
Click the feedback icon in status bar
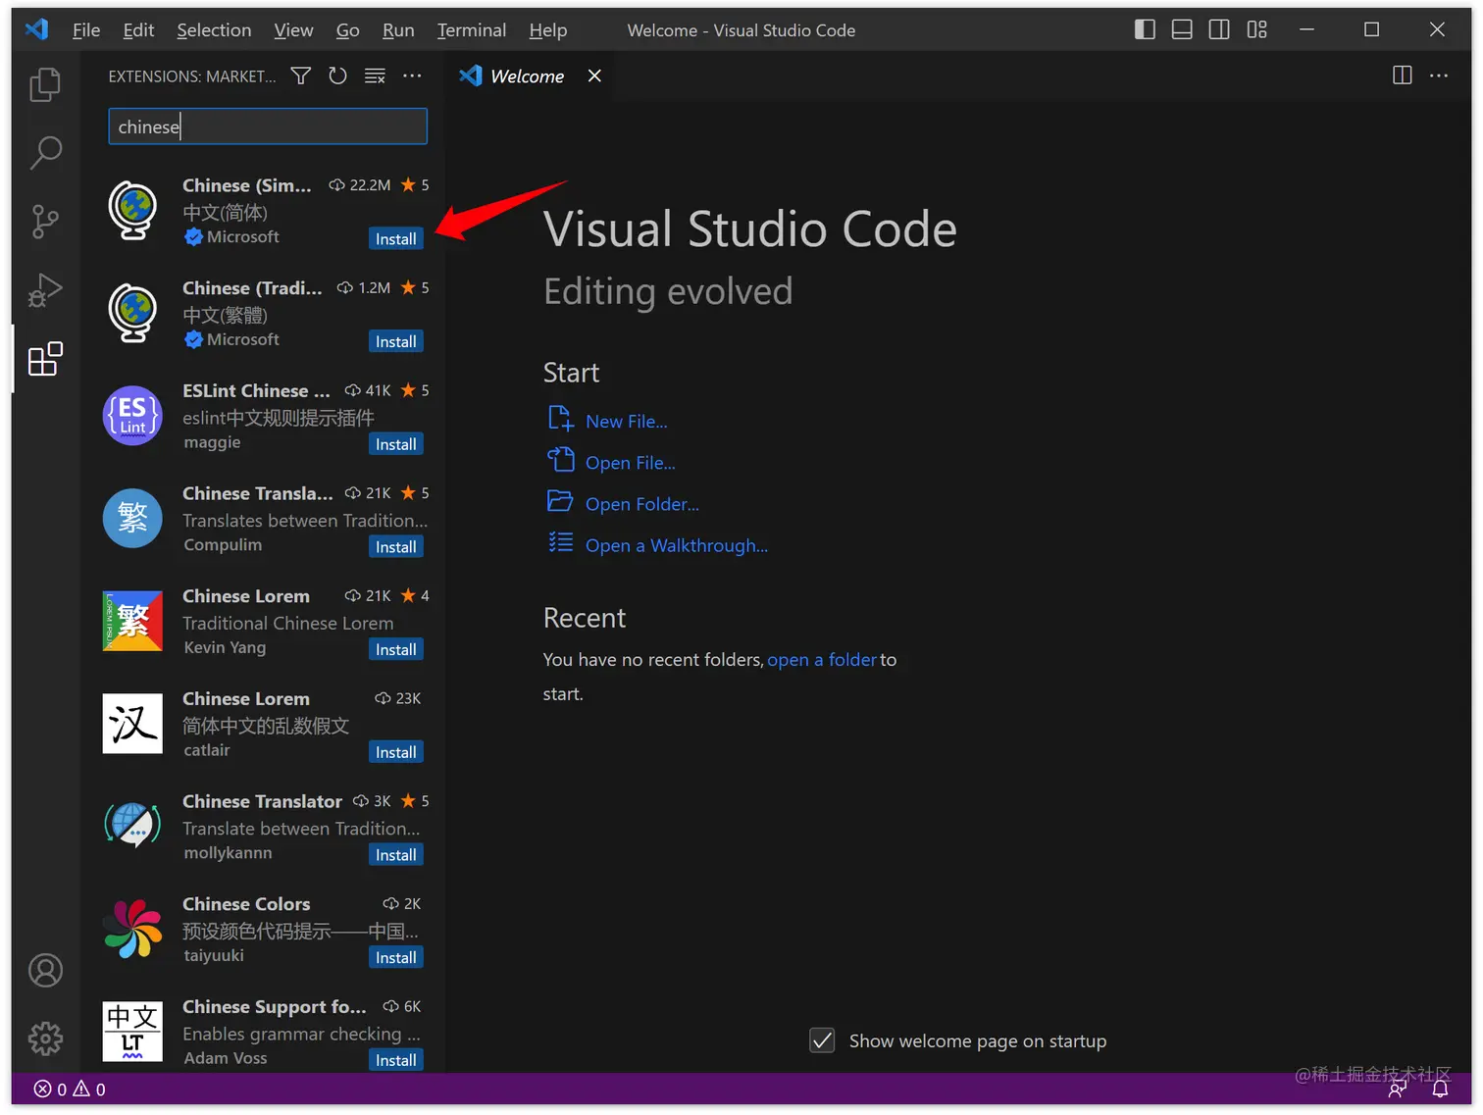click(x=1398, y=1090)
